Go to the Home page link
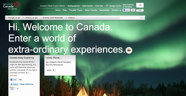 point(58,10)
